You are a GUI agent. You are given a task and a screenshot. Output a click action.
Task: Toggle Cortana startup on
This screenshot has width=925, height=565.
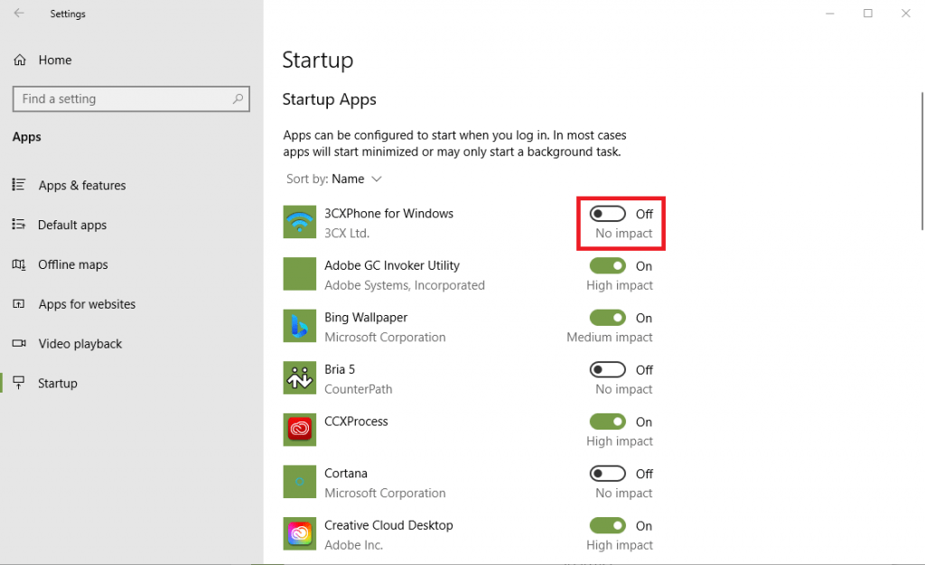608,474
